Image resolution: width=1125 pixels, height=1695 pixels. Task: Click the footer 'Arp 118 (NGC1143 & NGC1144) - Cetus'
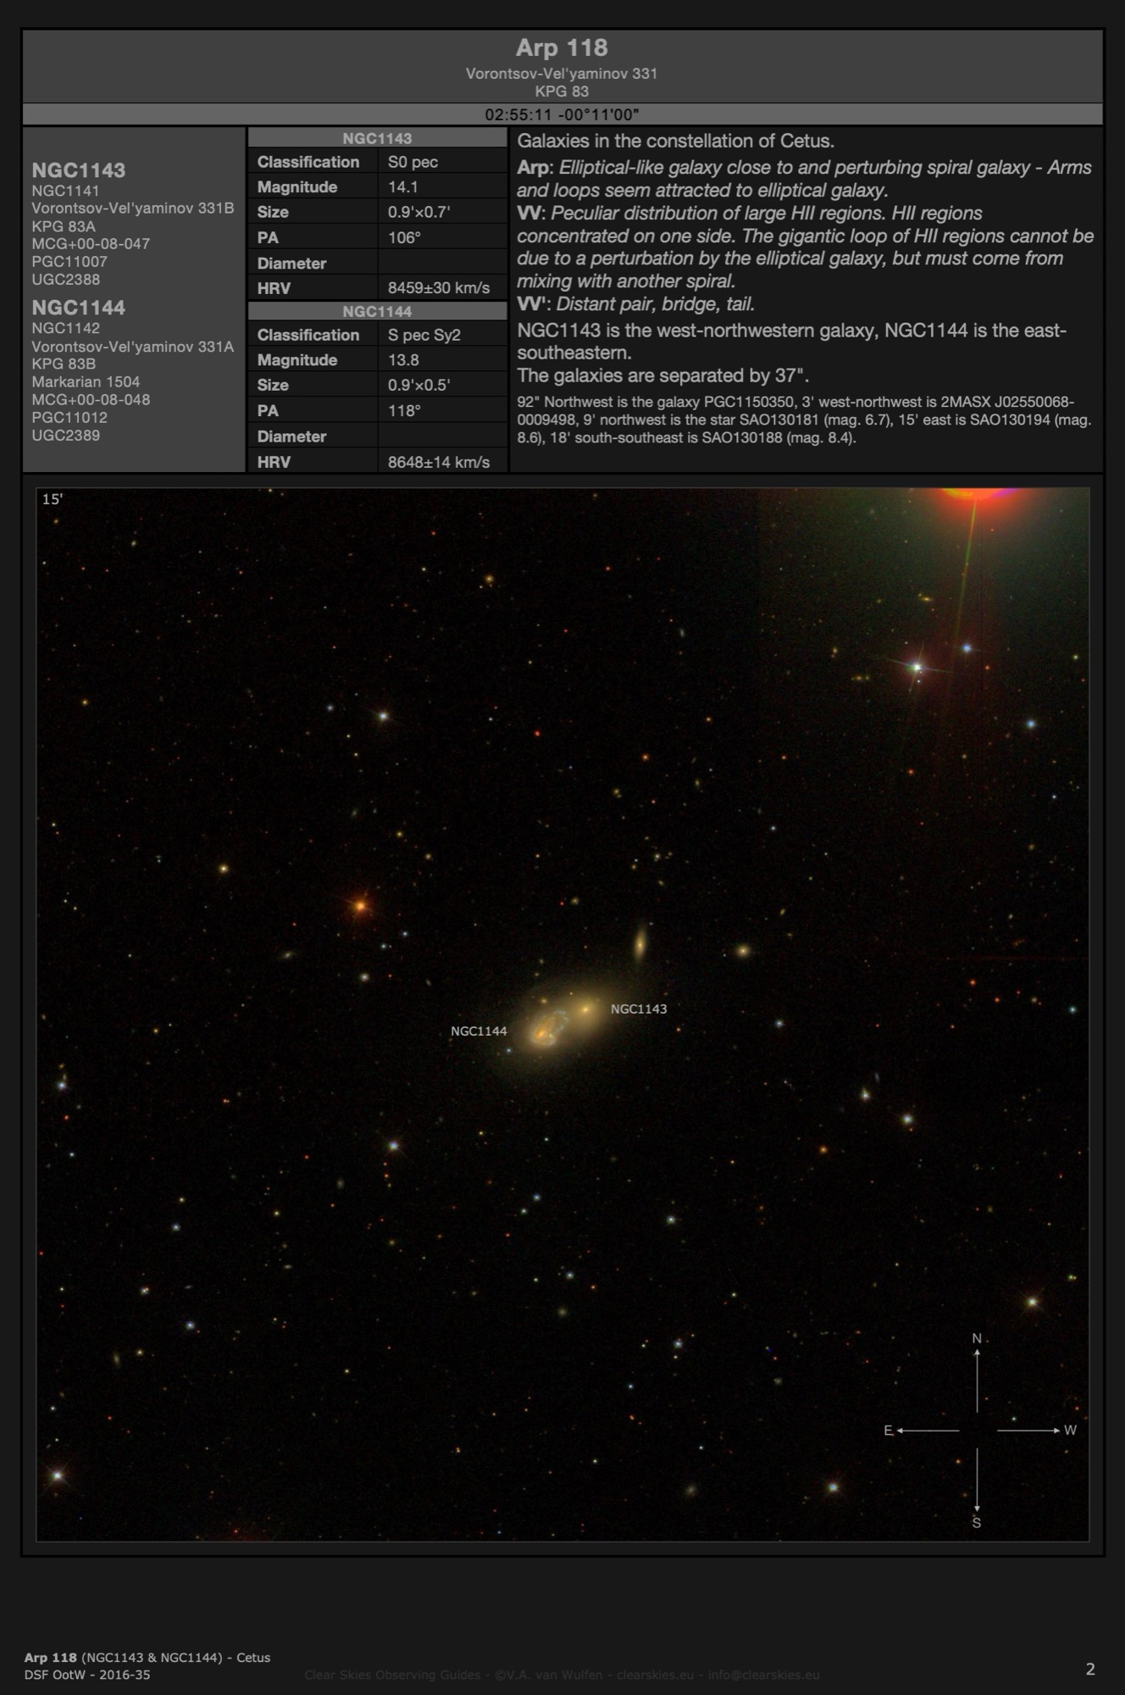click(147, 1658)
